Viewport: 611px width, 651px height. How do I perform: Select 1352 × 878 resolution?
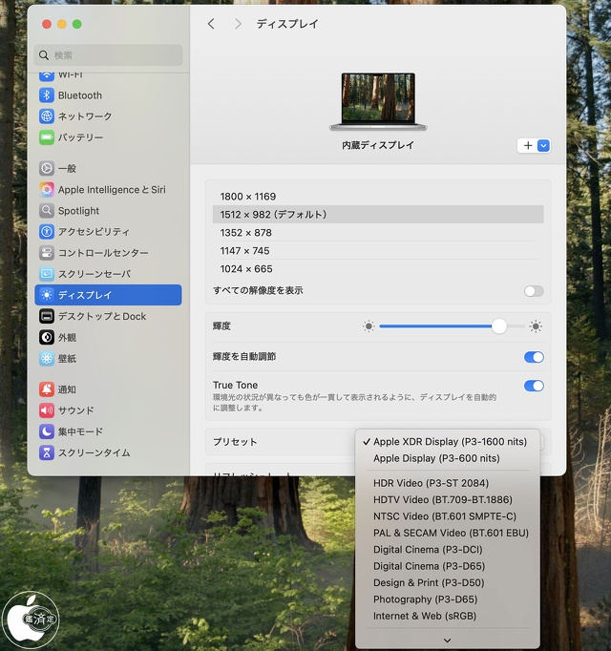pyautogui.click(x=378, y=233)
